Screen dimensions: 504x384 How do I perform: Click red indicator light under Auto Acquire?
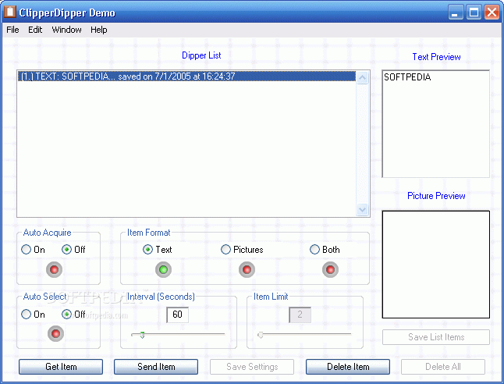pos(54,269)
